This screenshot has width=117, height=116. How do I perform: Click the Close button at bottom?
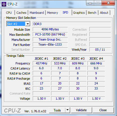pos(103,110)
